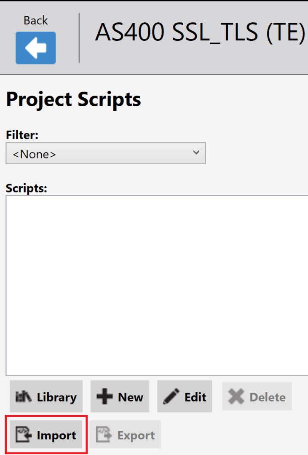Click the chevron on the Filter combo box
This screenshot has width=308, height=455.
(196, 153)
